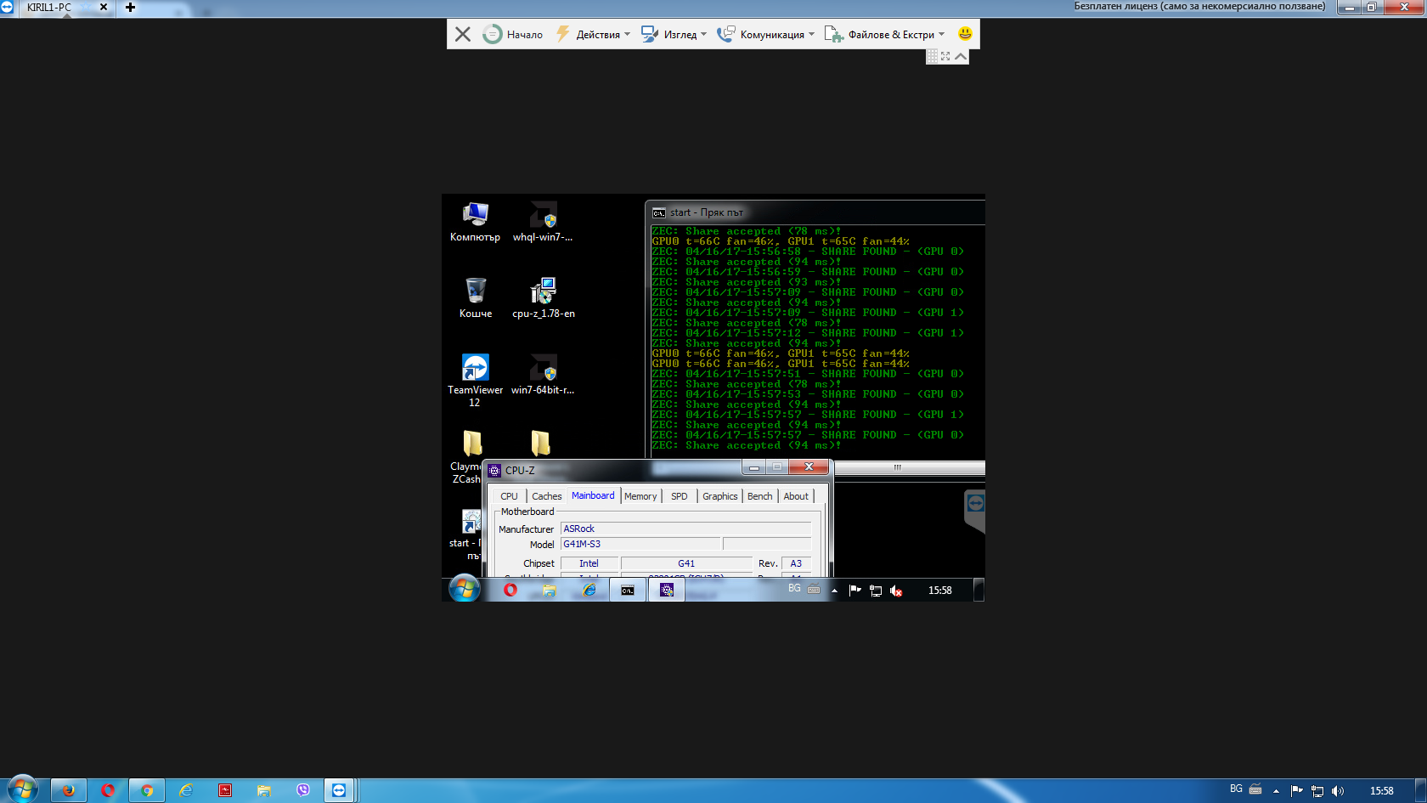Viewport: 1427px width, 803px height.
Task: Switch to the Caches tab in CPU-Z
Action: (547, 496)
